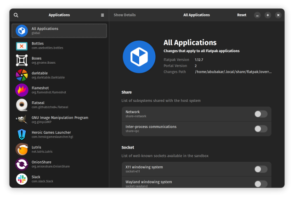Viewport: 294px width, 198px height.
Task: Minimize the Flatseal window
Action: point(257,15)
